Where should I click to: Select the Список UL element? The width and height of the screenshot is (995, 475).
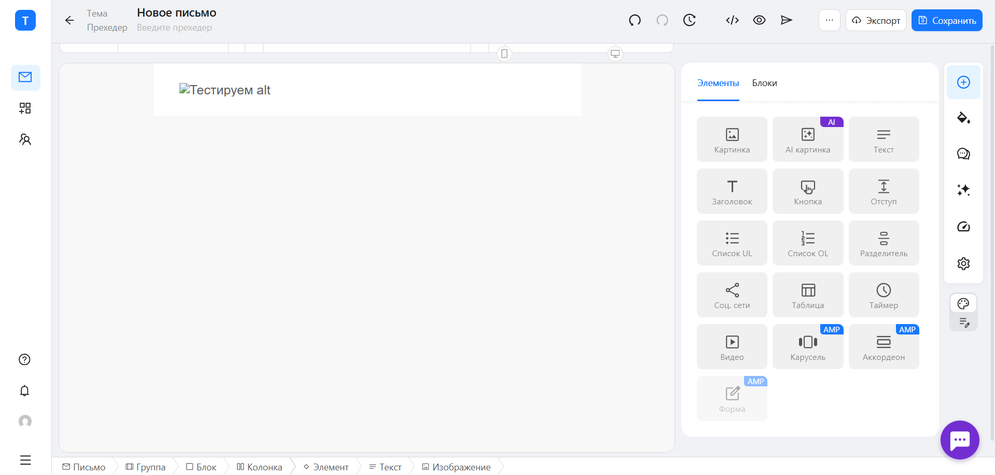click(732, 243)
